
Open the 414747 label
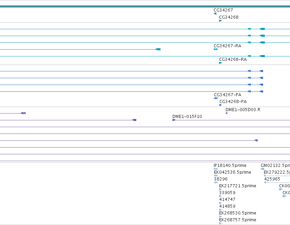pyautogui.click(x=227, y=200)
